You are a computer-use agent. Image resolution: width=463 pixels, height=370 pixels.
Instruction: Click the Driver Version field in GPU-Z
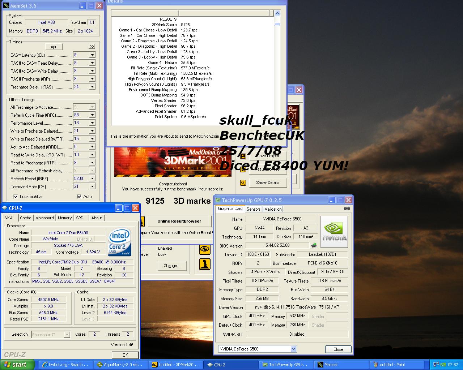pyautogui.click(x=297, y=307)
